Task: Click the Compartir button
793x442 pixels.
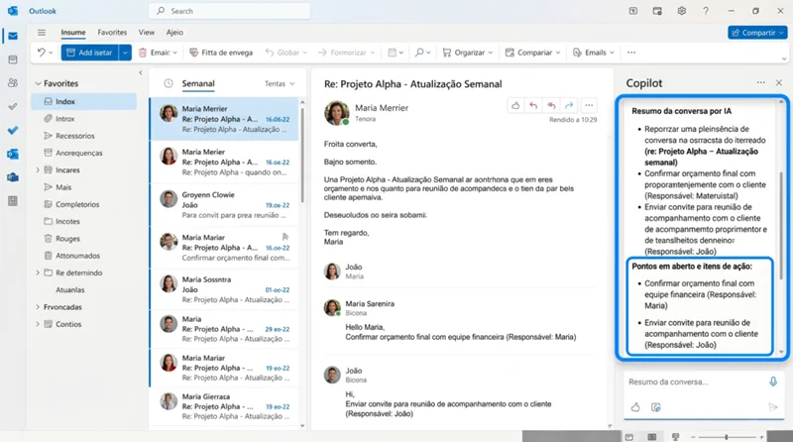Action: [x=757, y=33]
